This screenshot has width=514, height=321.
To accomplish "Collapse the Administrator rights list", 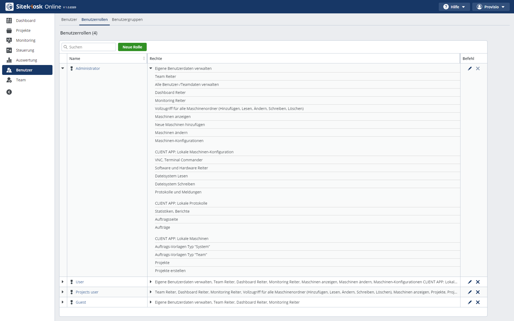I will [x=151, y=68].
